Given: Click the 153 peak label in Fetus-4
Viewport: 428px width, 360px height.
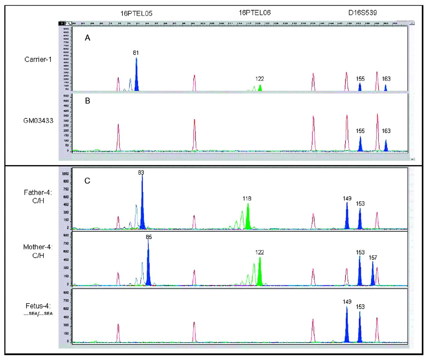Looking at the screenshot, I should tap(360, 307).
